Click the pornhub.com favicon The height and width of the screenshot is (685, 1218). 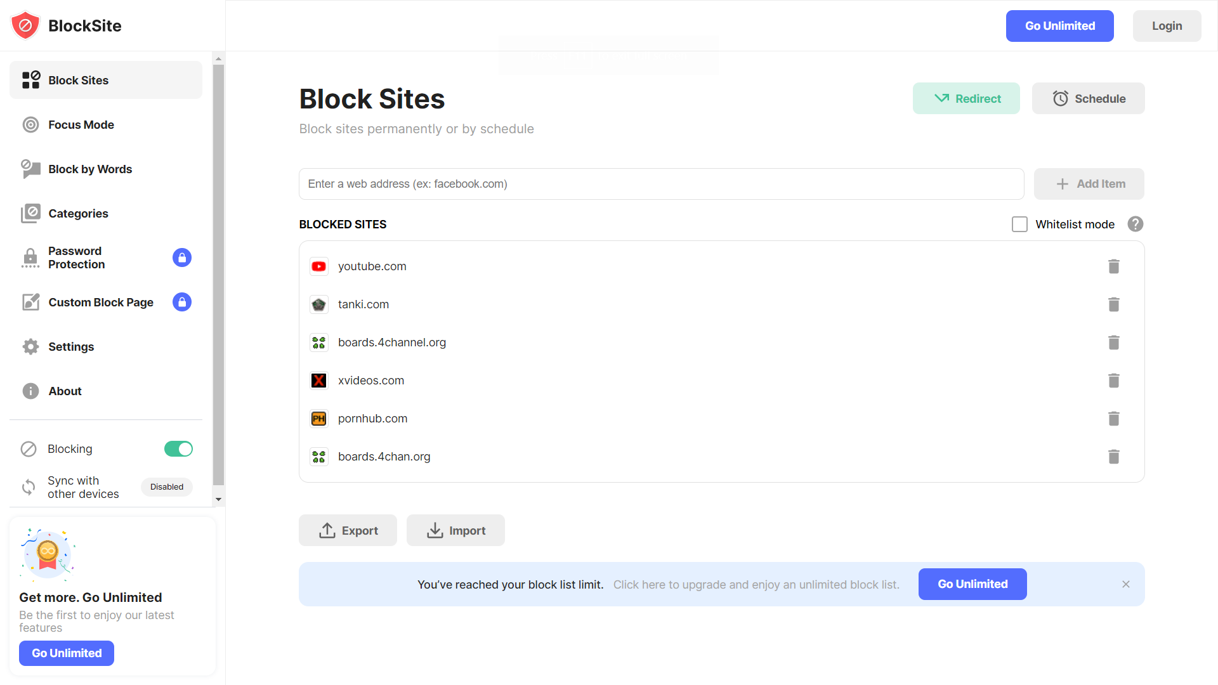(x=318, y=419)
